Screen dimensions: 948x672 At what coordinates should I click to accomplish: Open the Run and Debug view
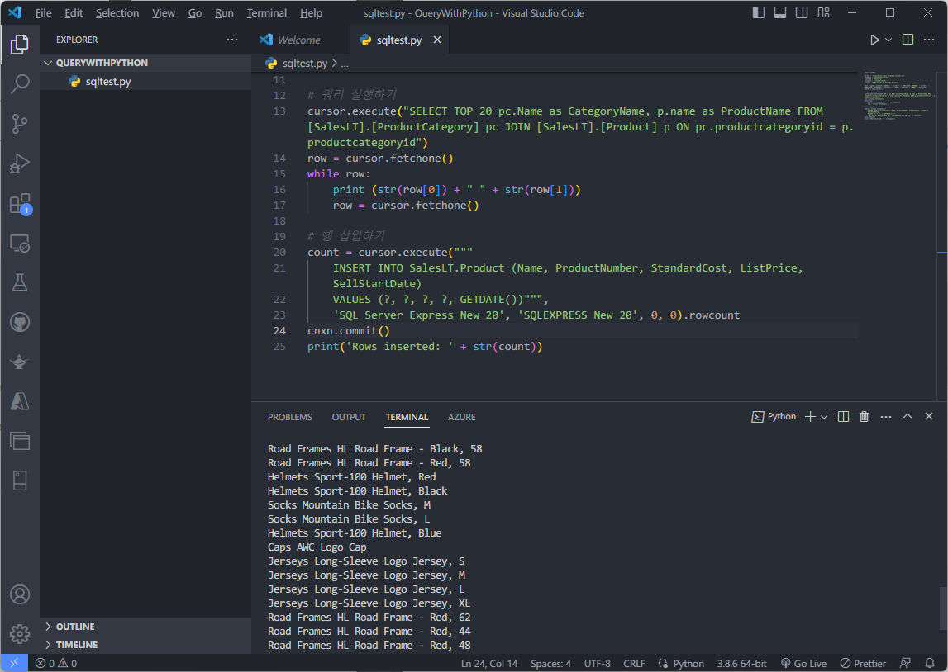coord(20,163)
